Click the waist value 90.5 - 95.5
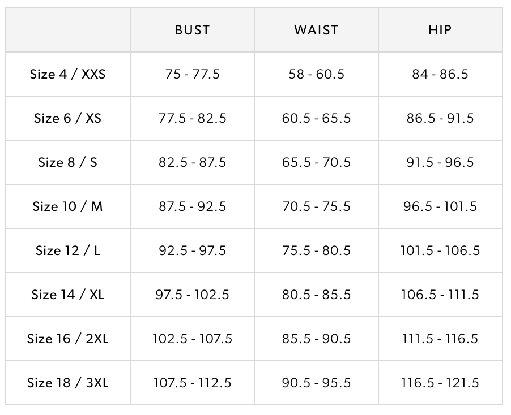This screenshot has height=415, width=511. click(x=316, y=383)
